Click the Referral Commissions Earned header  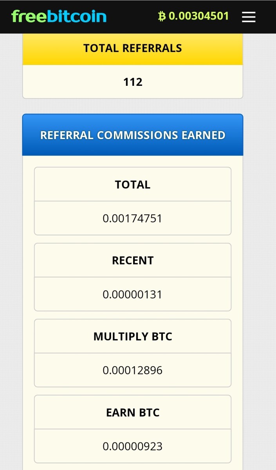click(x=133, y=135)
